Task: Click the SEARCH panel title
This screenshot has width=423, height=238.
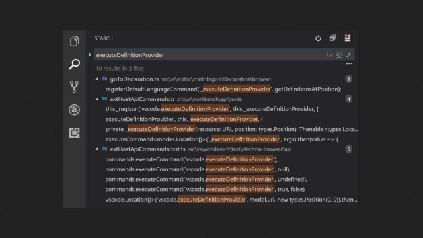Action: [x=104, y=38]
